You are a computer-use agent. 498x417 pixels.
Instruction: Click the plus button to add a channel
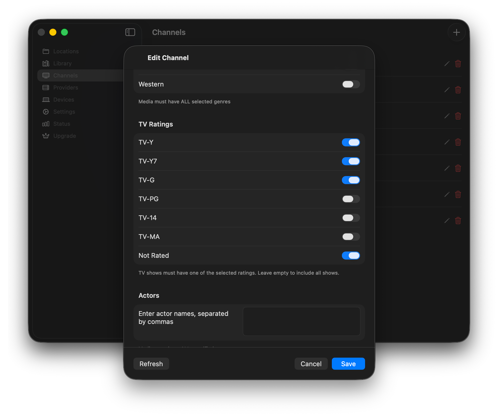click(x=456, y=32)
